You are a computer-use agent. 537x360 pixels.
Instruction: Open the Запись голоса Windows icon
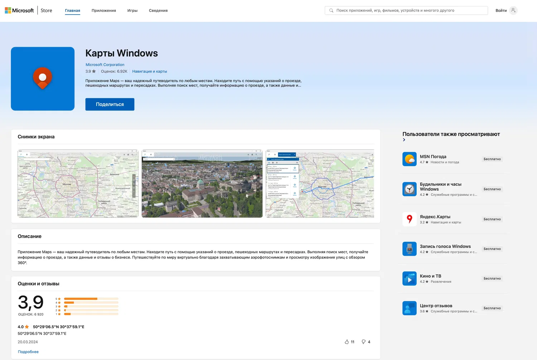(x=409, y=249)
